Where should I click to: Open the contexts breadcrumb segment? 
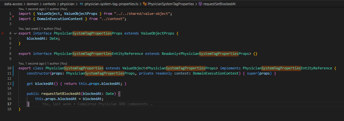click(49, 4)
